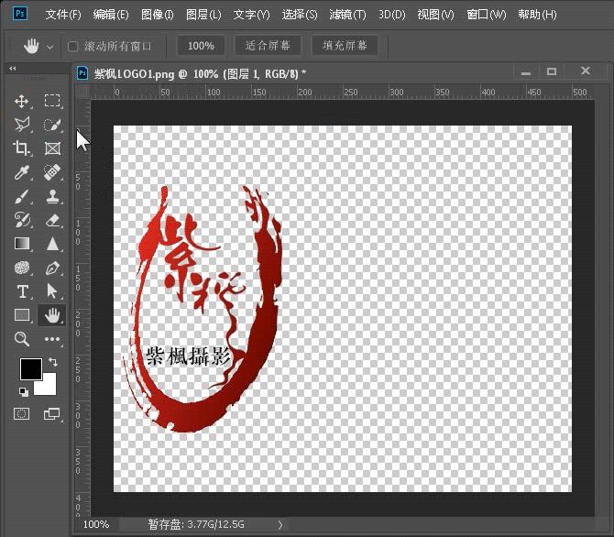Open the 文件(F) menu
Screen dimensions: 614x537
point(63,15)
